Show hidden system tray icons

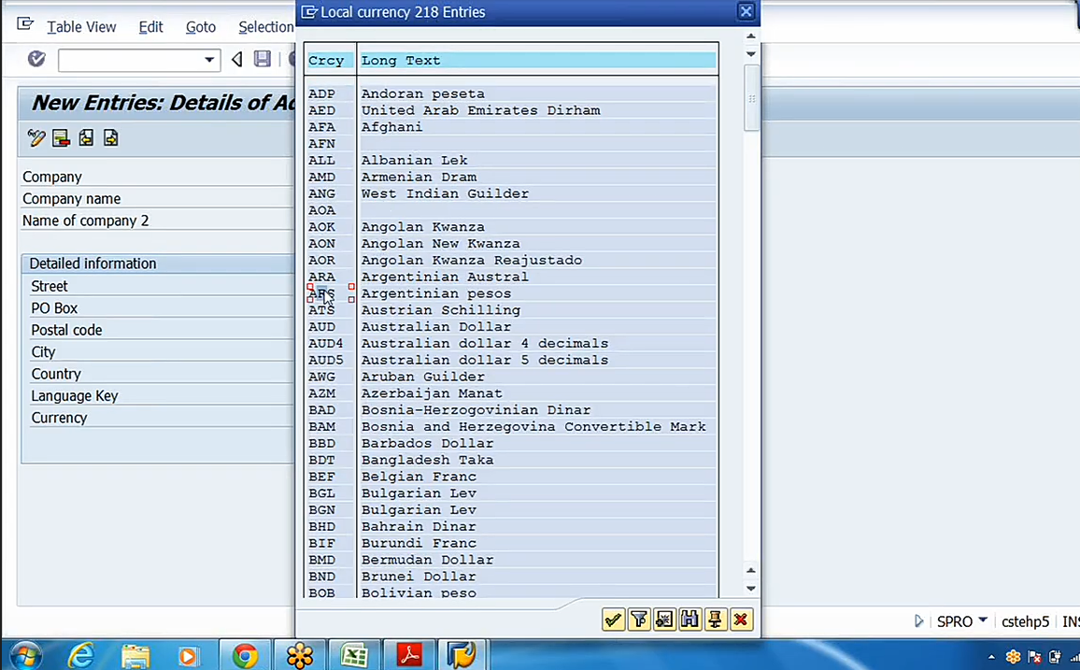[991, 658]
